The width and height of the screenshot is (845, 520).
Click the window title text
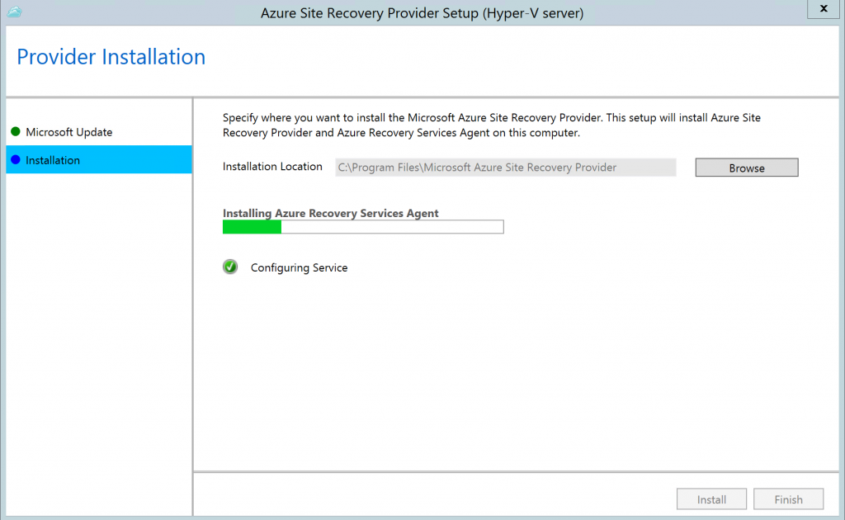[x=422, y=13]
